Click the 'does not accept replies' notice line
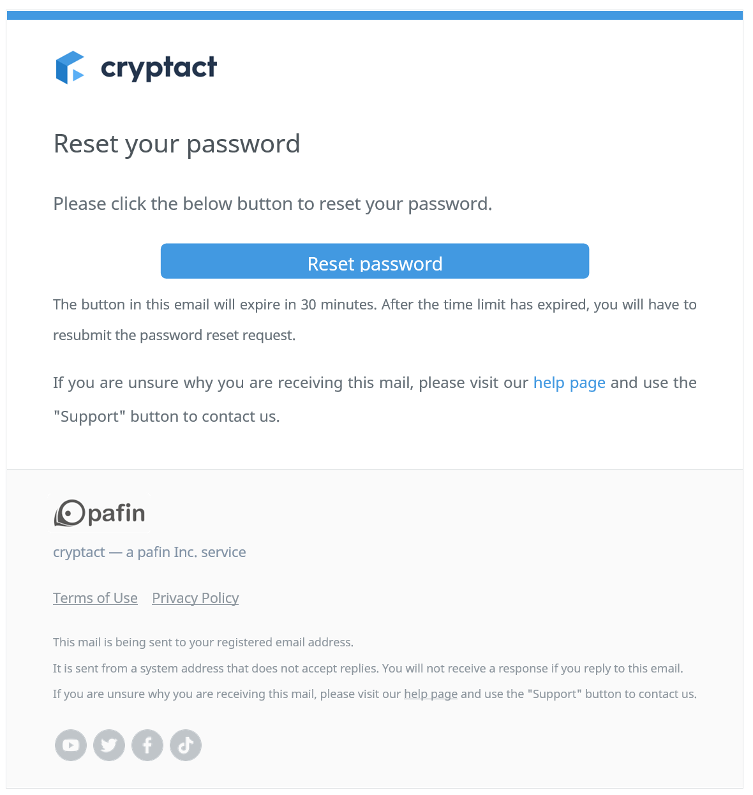The width and height of the screenshot is (753, 795). click(x=368, y=669)
